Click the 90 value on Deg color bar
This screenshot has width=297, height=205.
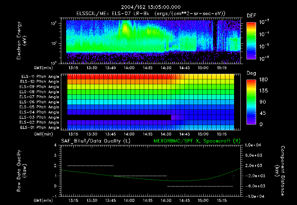click(x=263, y=102)
